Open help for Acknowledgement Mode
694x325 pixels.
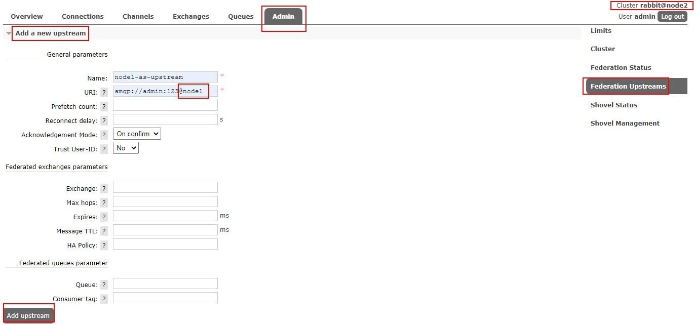coord(104,135)
